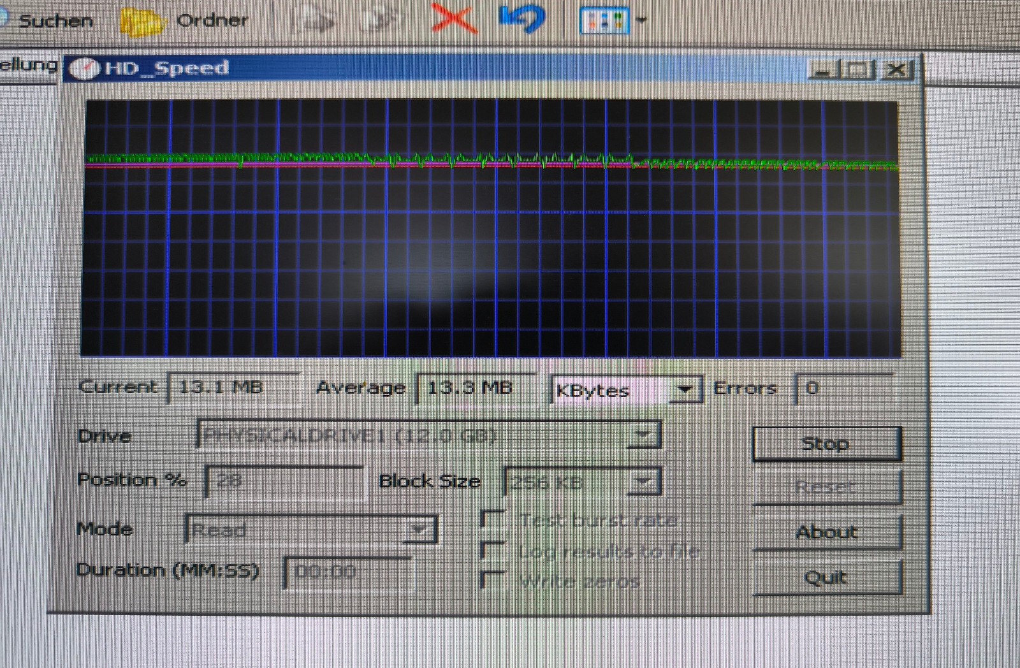Image resolution: width=1020 pixels, height=668 pixels.
Task: Click the Stop button
Action: click(x=826, y=444)
